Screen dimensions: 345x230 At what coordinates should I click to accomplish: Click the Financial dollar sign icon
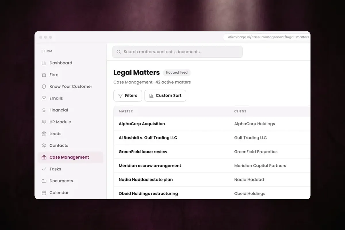tap(44, 110)
